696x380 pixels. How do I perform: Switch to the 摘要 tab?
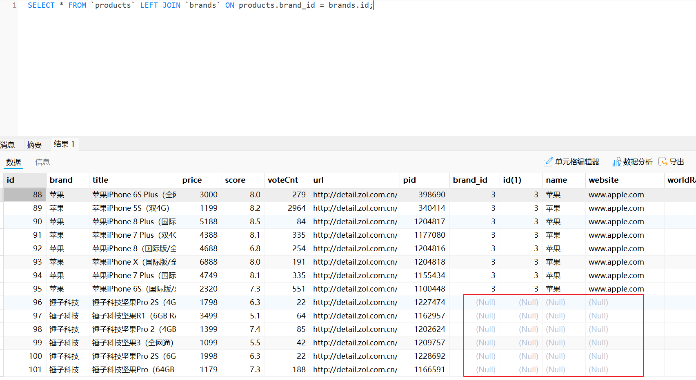pyautogui.click(x=34, y=145)
